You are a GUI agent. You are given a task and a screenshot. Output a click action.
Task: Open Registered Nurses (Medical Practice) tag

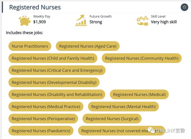tap(46, 106)
